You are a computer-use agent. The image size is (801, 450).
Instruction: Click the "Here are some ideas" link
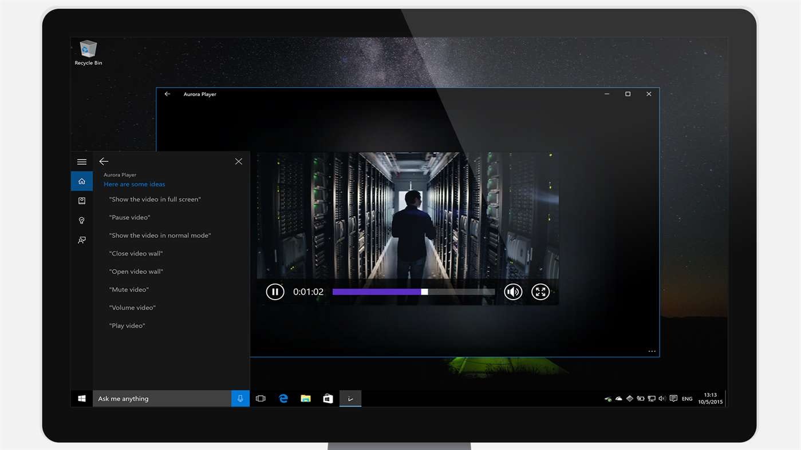(135, 184)
